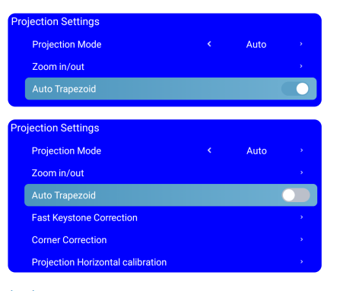Open Projection Horizontal calibration text entry

pos(99,262)
